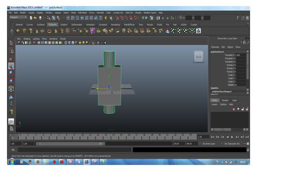Switch to the Render layer tab

[x=225, y=100]
